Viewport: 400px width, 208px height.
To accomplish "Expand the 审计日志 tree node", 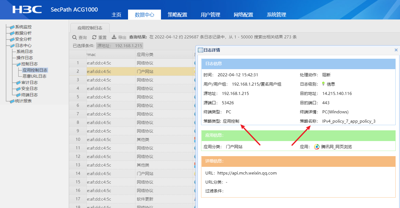I will (x=18, y=83).
